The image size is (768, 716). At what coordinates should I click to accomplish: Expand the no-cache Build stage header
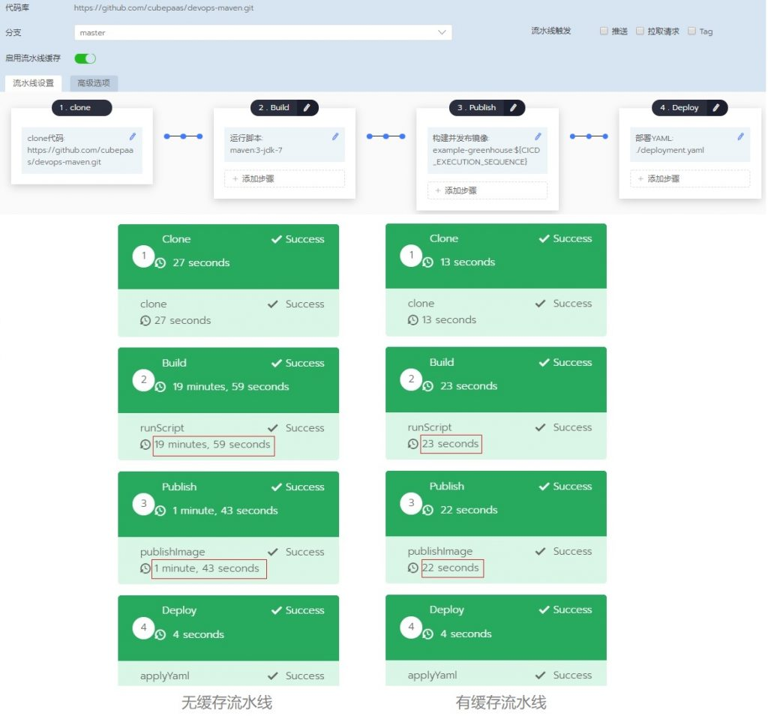[228, 375]
